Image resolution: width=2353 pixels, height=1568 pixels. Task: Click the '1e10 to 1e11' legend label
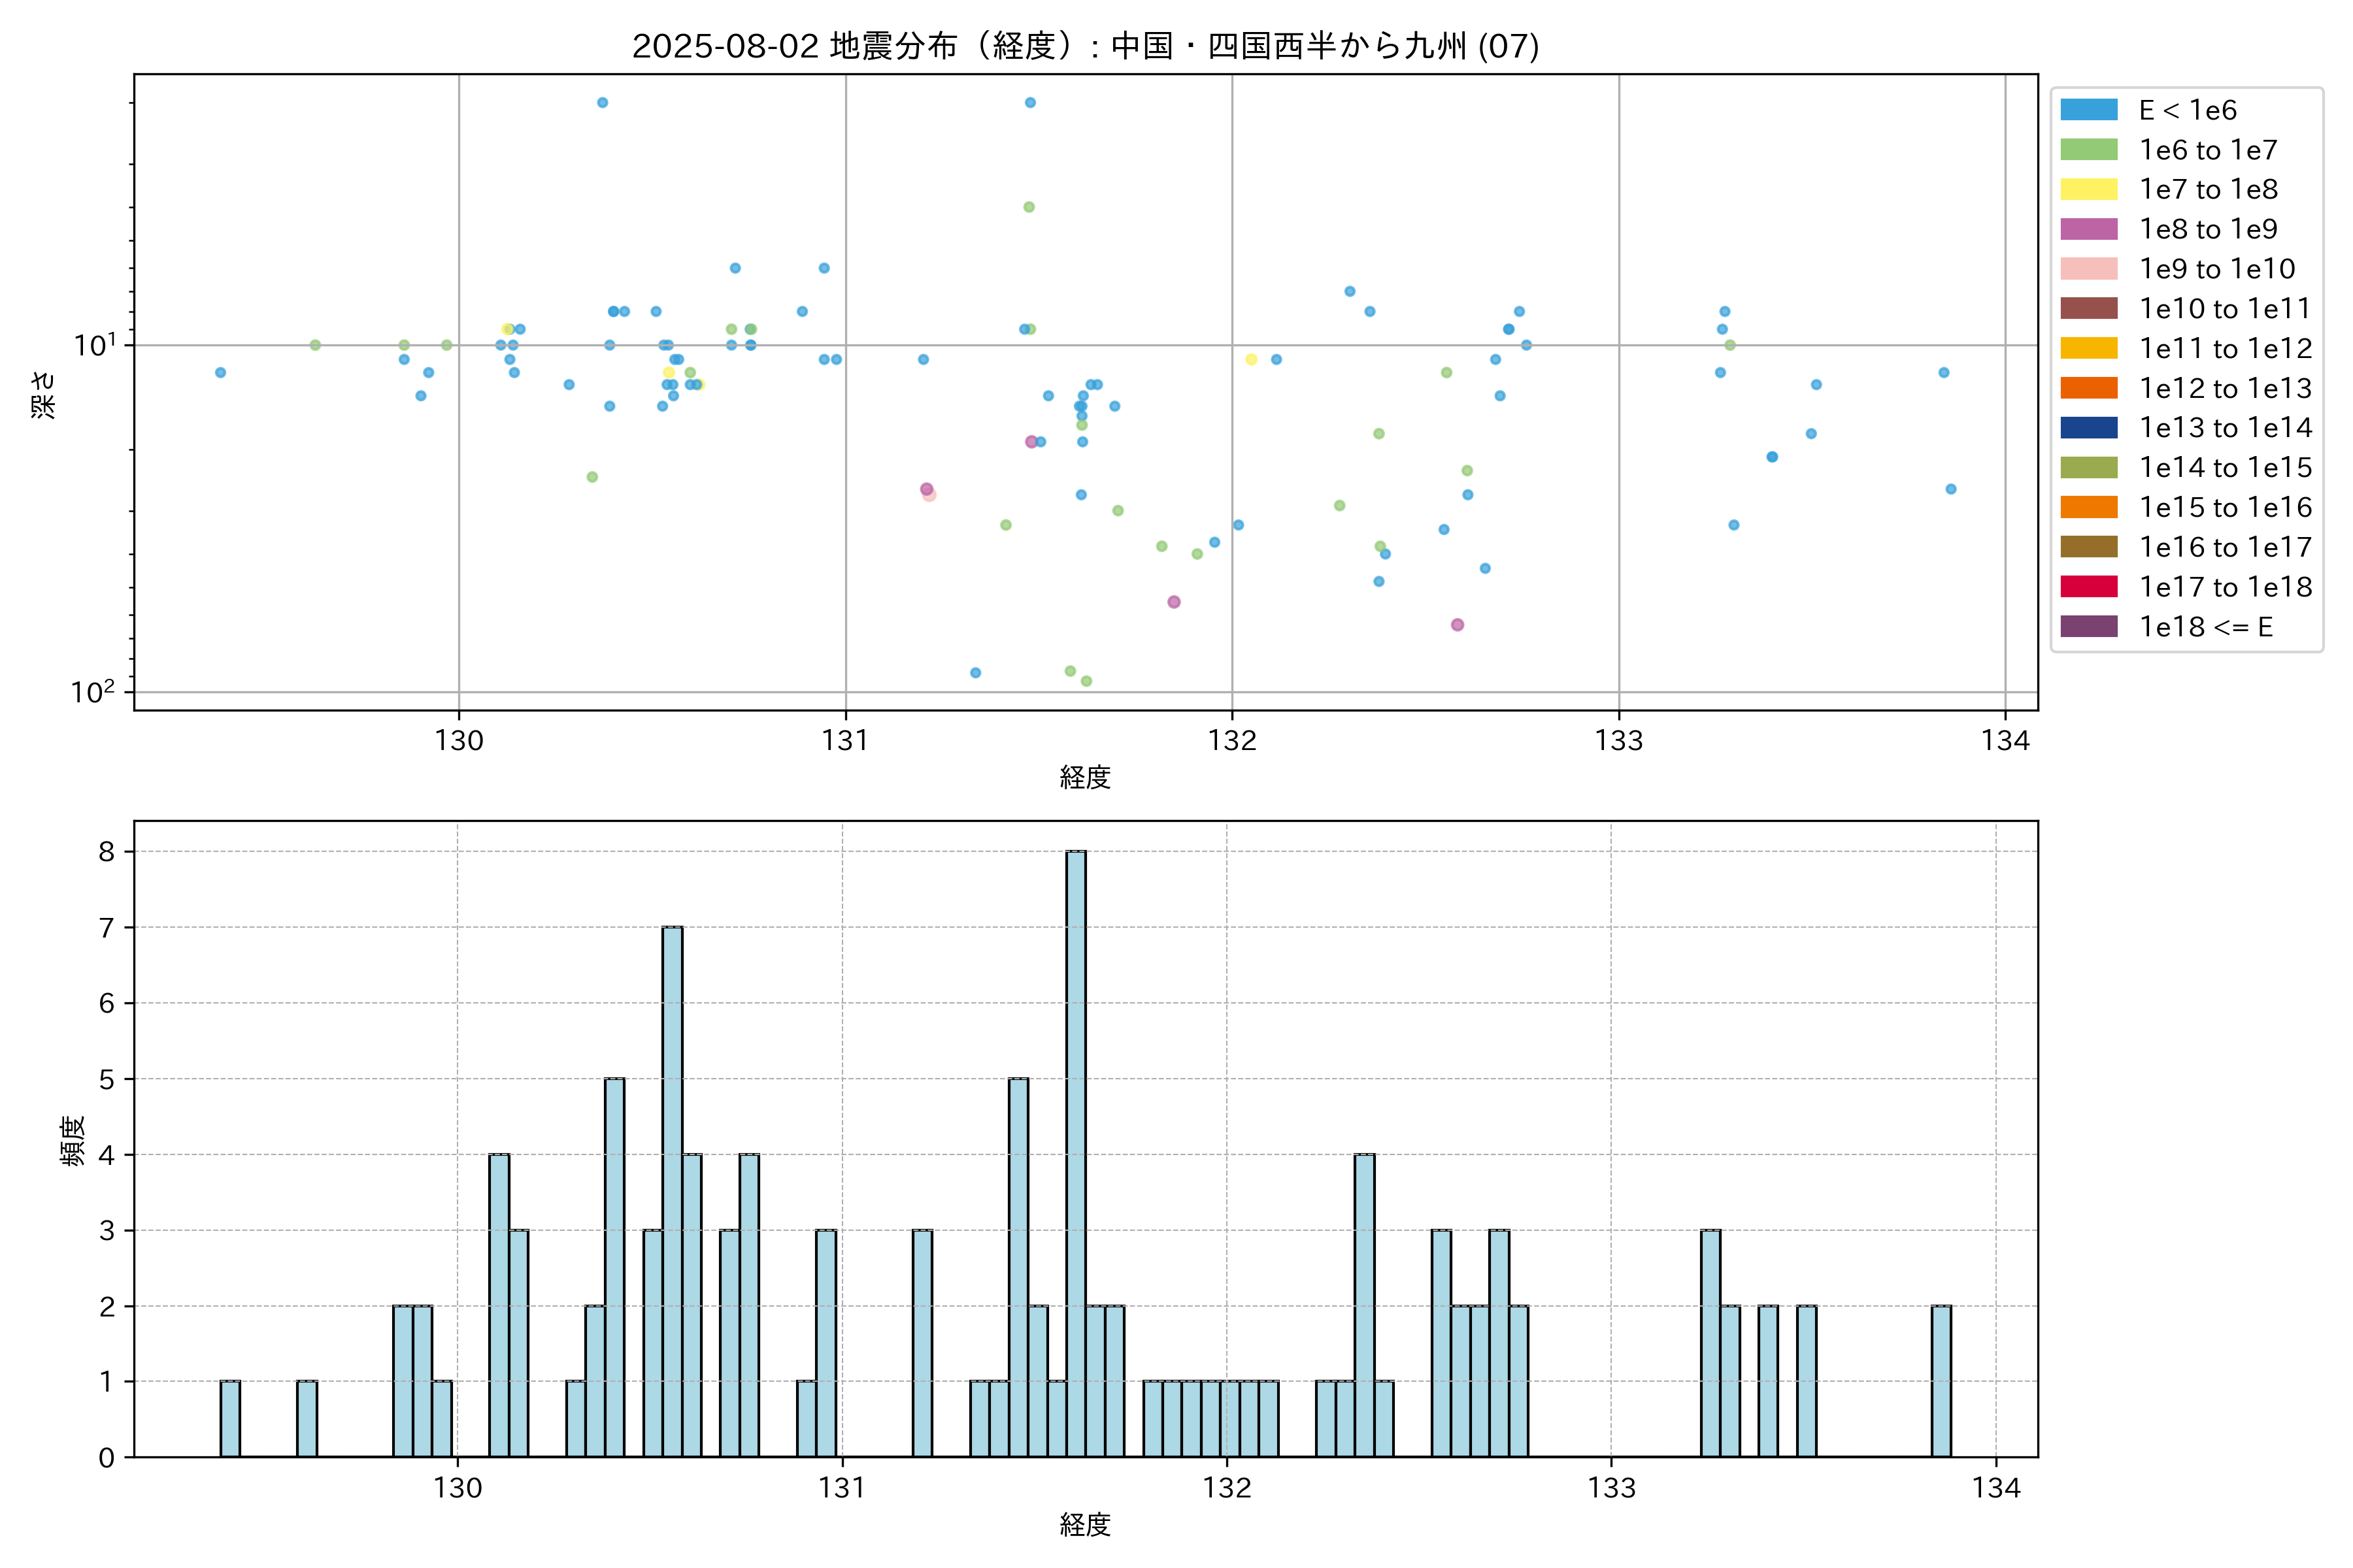tap(2225, 309)
